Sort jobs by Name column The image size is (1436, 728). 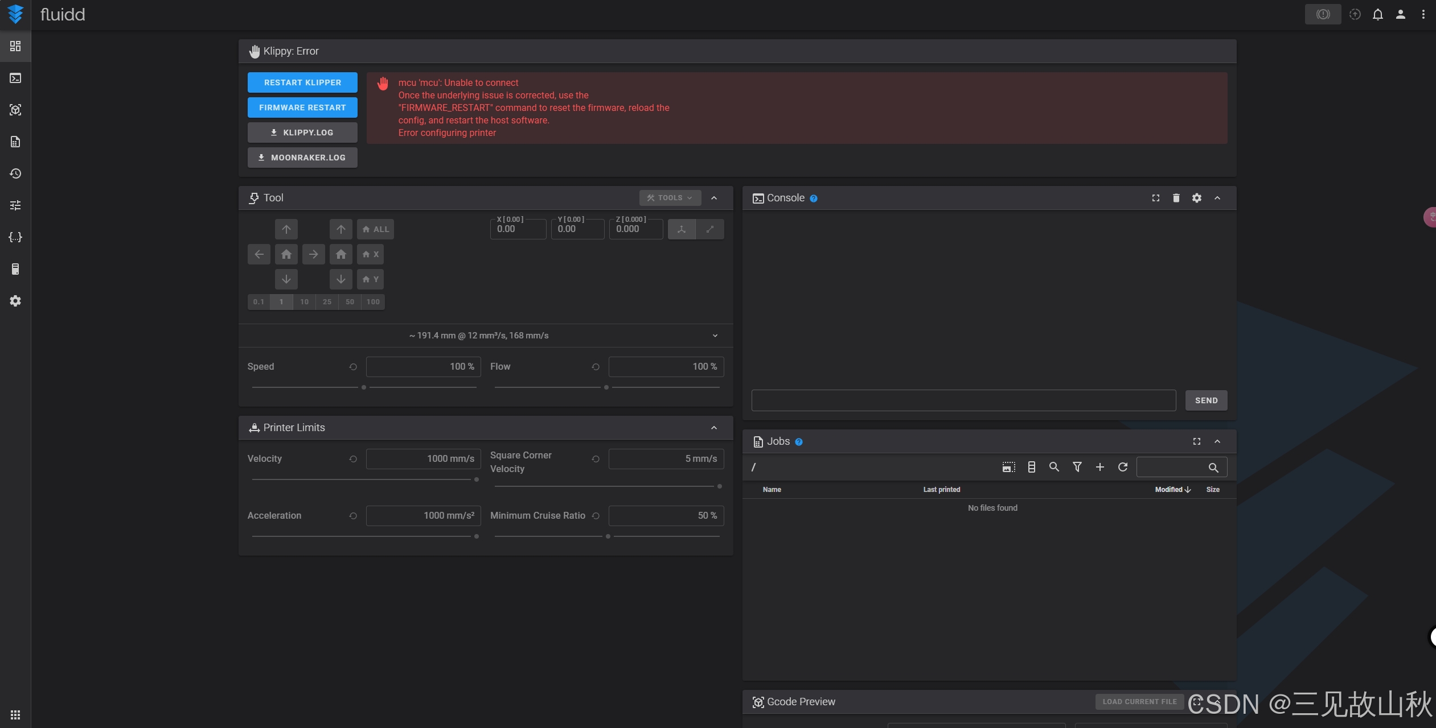(772, 490)
